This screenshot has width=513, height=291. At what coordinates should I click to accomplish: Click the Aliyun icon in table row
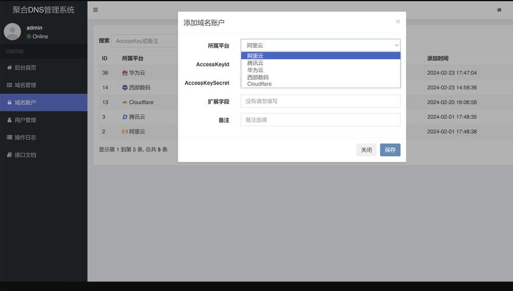[125, 132]
